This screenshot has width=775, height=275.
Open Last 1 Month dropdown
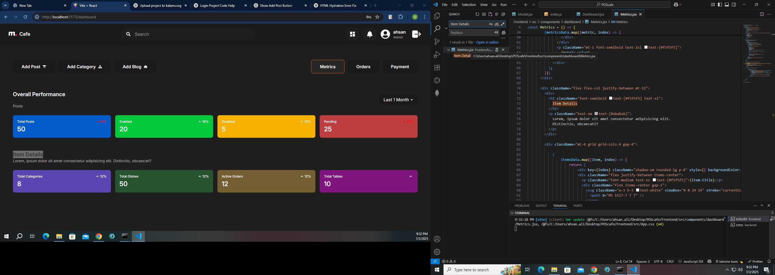(x=398, y=100)
